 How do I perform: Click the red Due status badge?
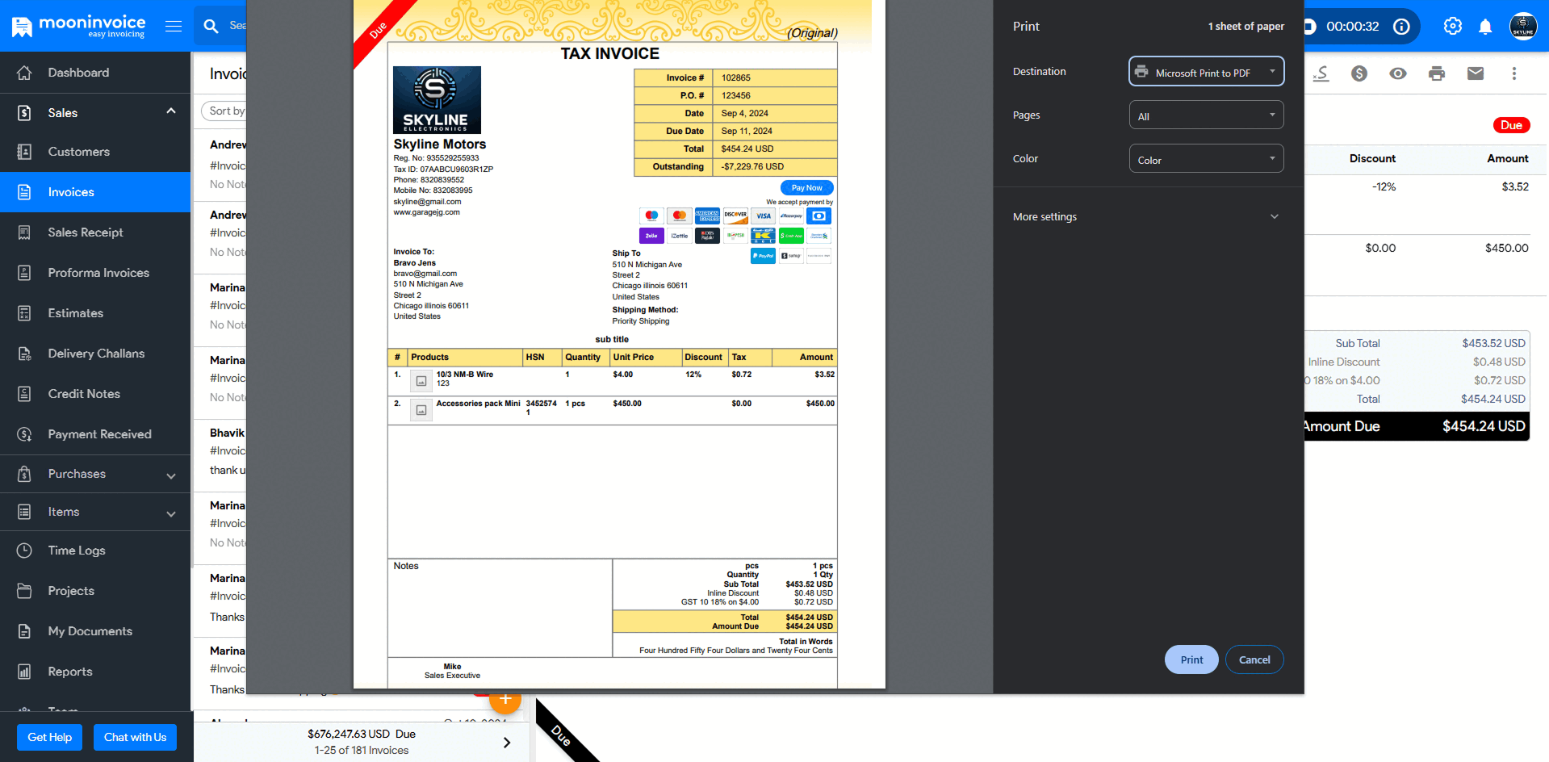point(1511,125)
